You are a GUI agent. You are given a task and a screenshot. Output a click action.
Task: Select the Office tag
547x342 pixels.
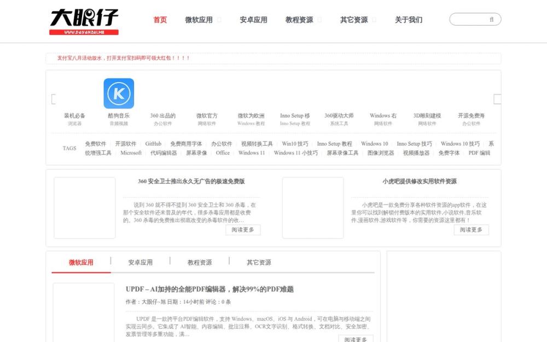point(223,153)
